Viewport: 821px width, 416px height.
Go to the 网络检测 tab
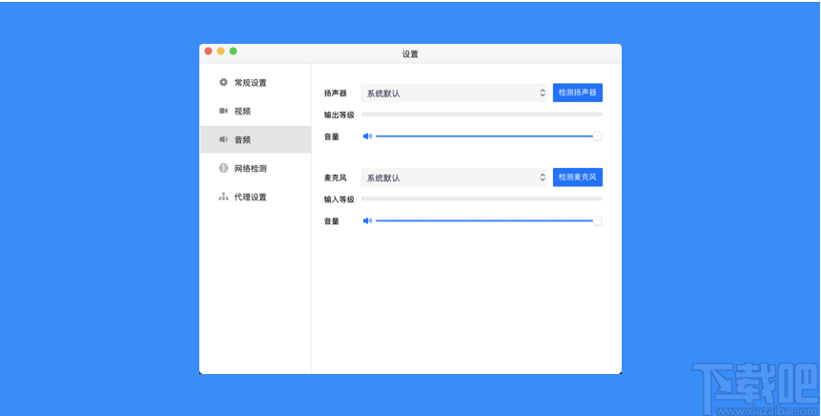(256, 168)
